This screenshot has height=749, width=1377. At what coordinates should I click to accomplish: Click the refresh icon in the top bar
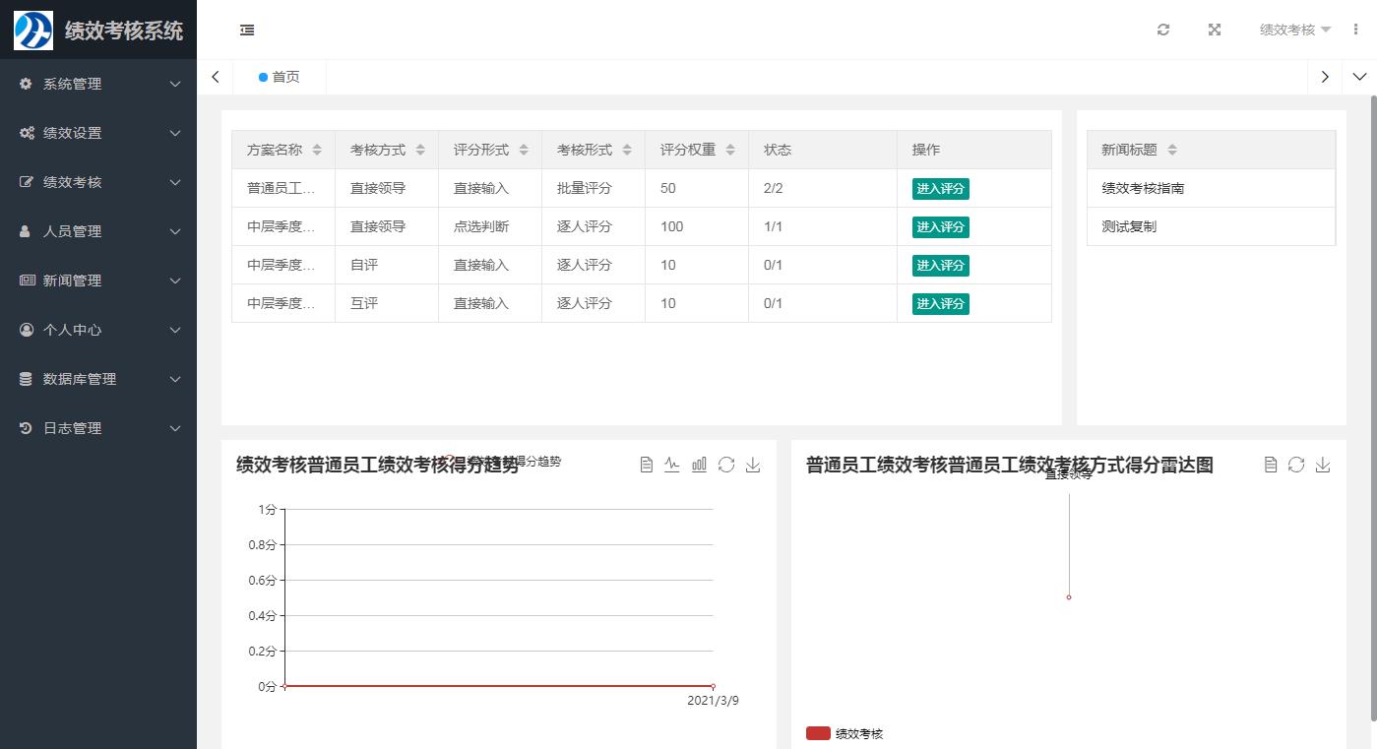[x=1163, y=30]
